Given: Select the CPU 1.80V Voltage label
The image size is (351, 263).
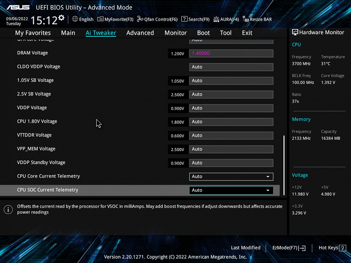Looking at the screenshot, I should pos(37,121).
